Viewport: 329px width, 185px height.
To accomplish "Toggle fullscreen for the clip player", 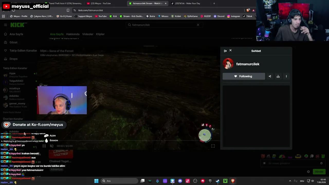I will (213, 146).
